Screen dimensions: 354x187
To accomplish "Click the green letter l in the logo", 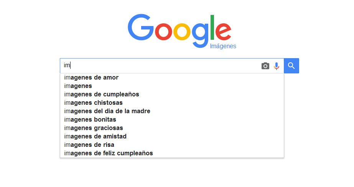I will click(212, 28).
